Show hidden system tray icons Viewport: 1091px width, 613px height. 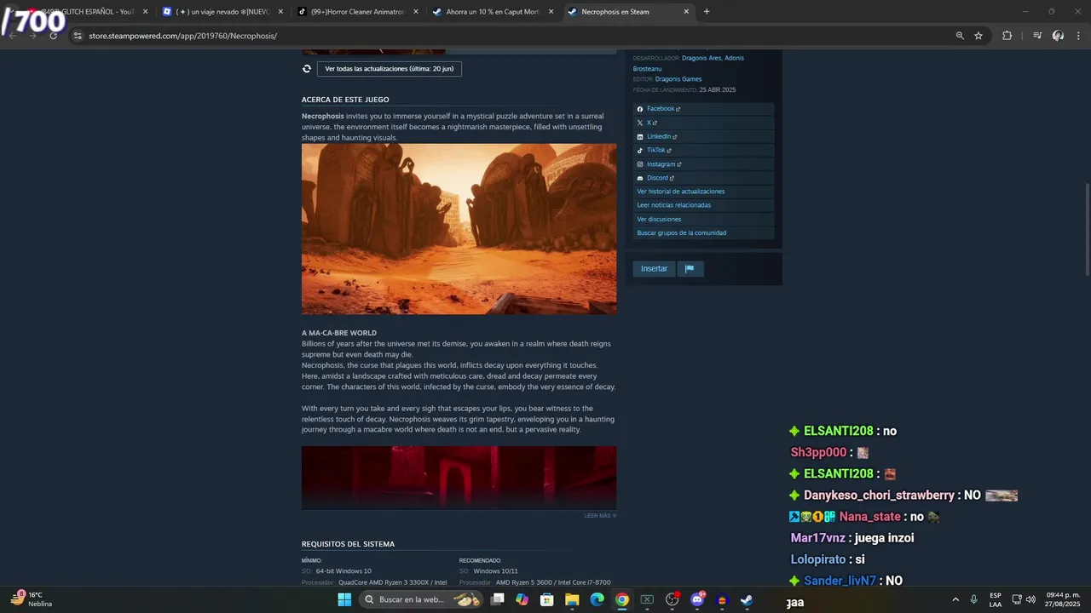(x=955, y=599)
